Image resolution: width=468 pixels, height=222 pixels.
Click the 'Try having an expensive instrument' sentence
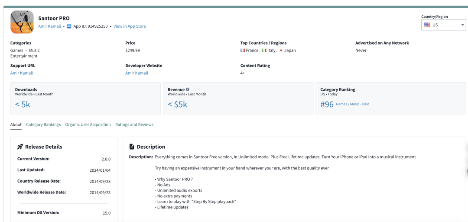click(242, 168)
